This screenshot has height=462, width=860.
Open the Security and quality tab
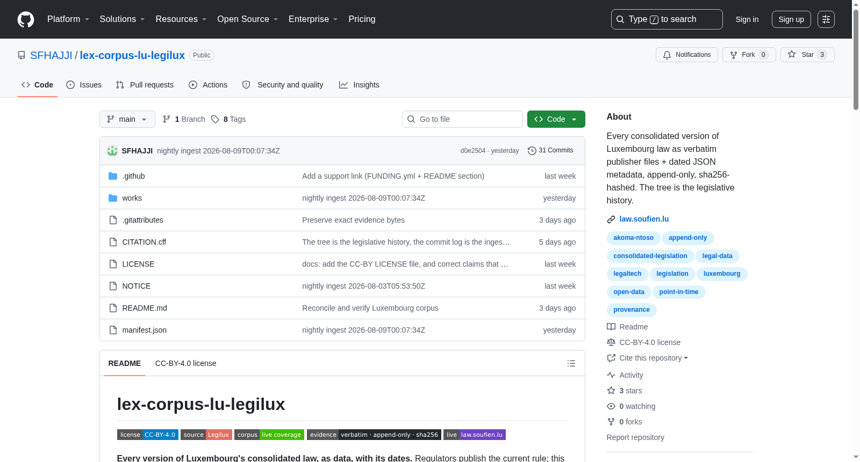[283, 85]
